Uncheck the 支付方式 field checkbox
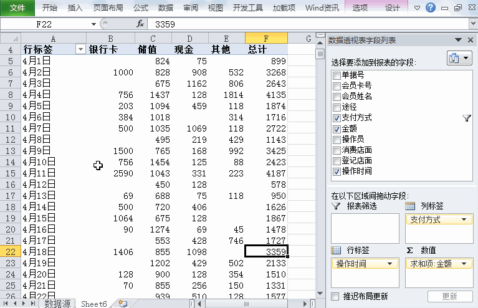 pyautogui.click(x=337, y=118)
